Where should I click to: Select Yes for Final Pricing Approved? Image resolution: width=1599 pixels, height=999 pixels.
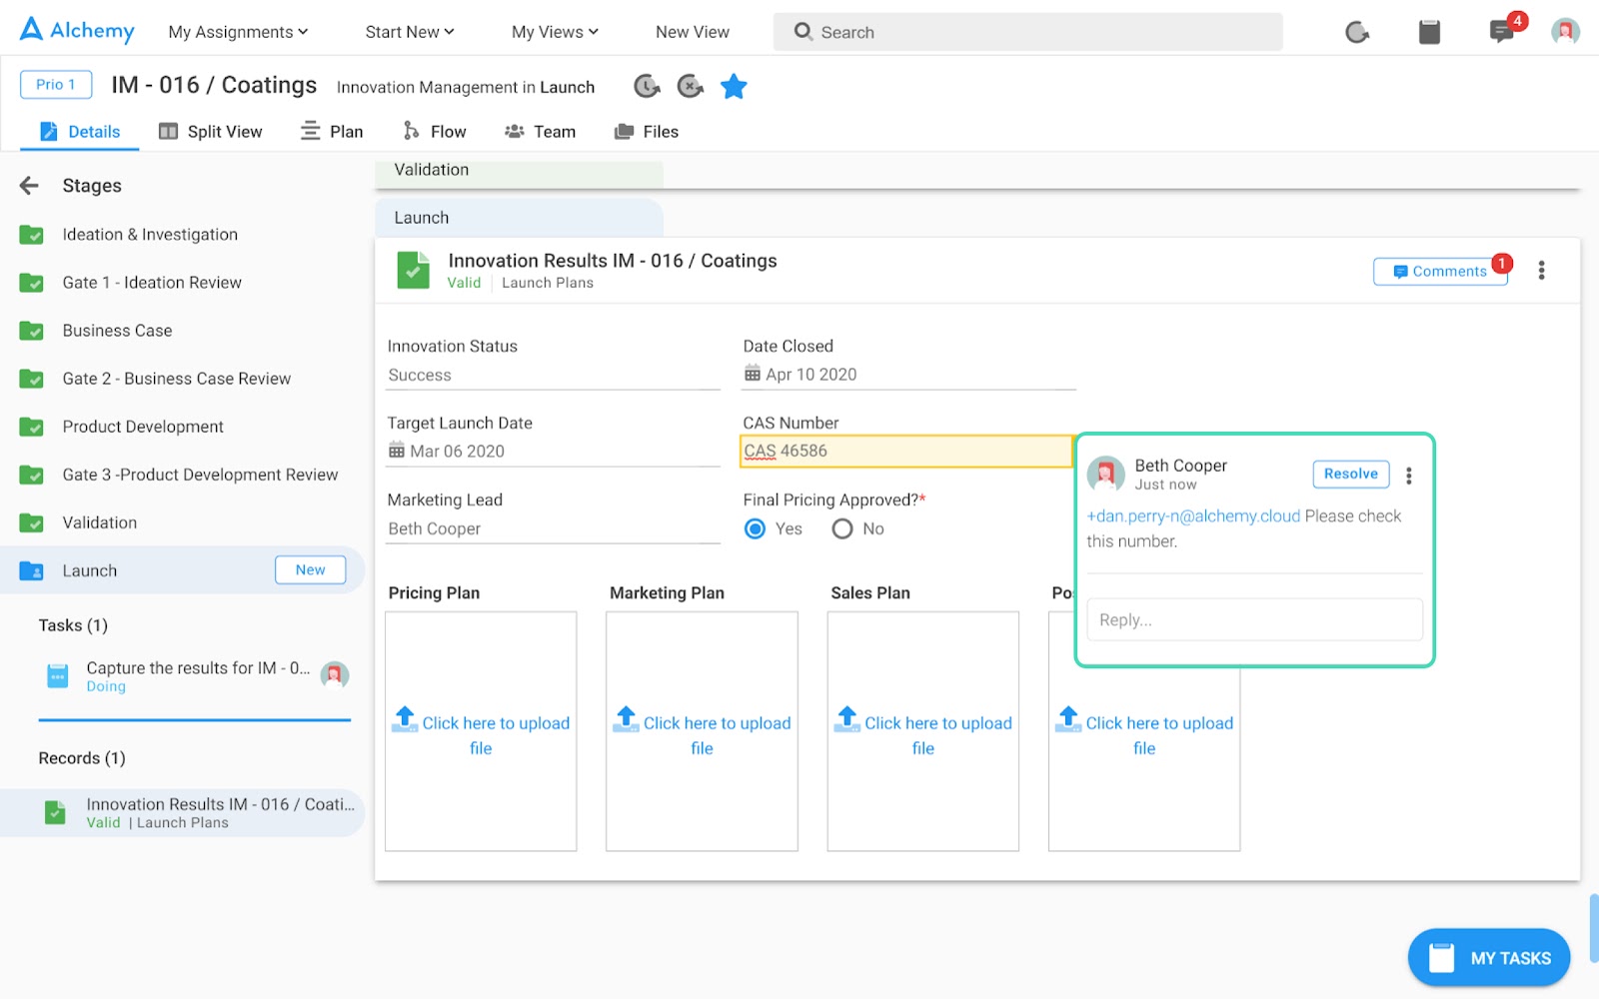(756, 528)
